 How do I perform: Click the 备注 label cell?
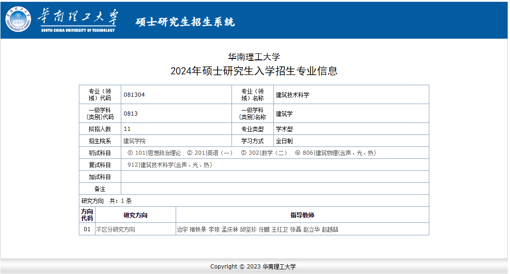click(x=100, y=189)
